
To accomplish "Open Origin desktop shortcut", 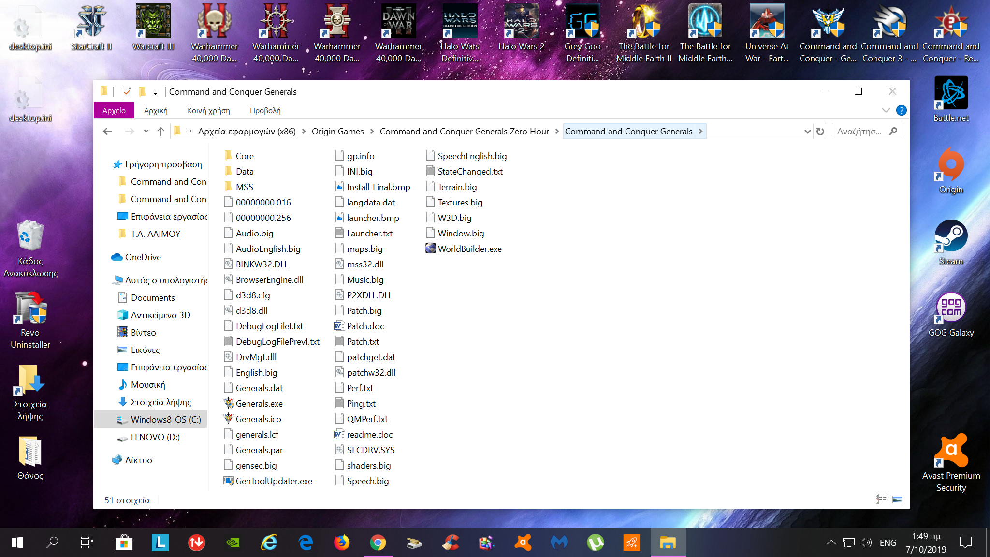I will [951, 171].
